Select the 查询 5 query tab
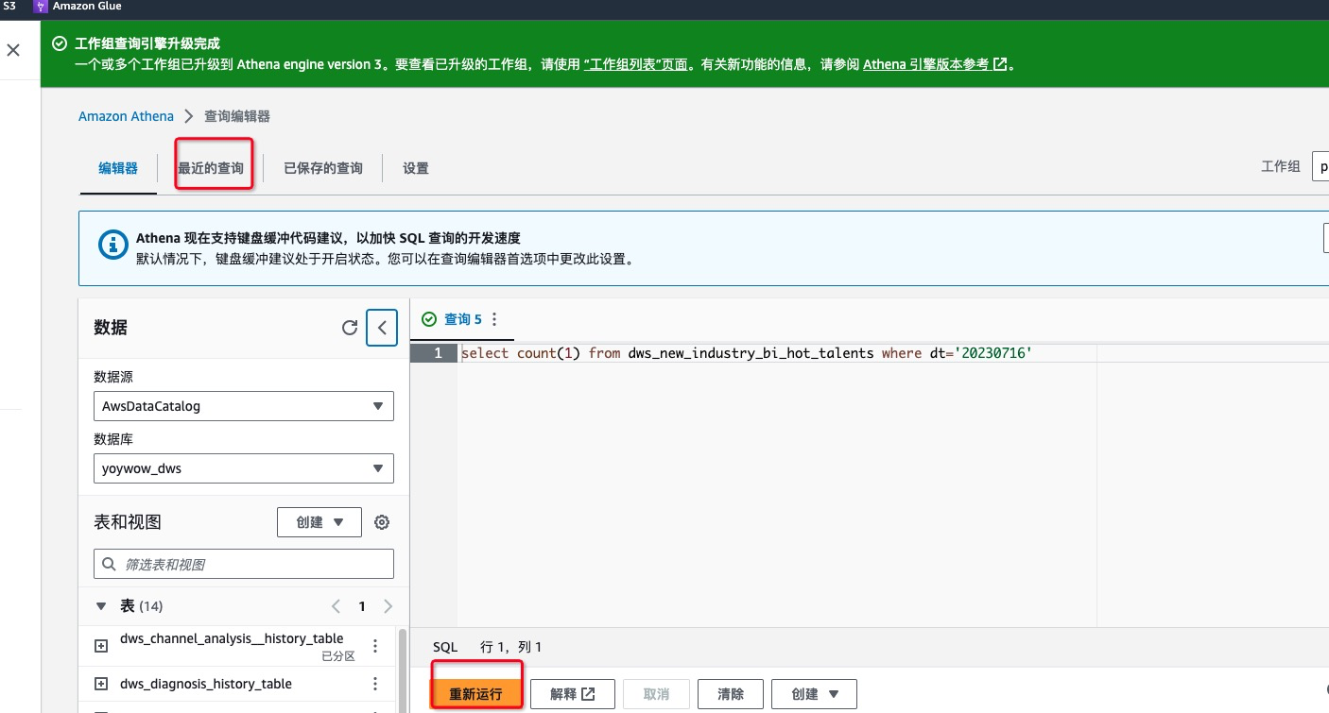 coord(462,319)
